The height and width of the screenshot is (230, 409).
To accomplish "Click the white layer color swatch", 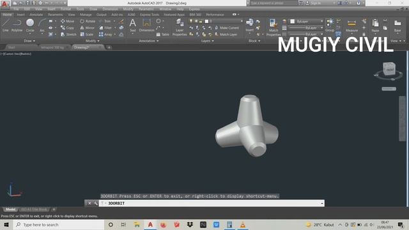I will (206, 21).
